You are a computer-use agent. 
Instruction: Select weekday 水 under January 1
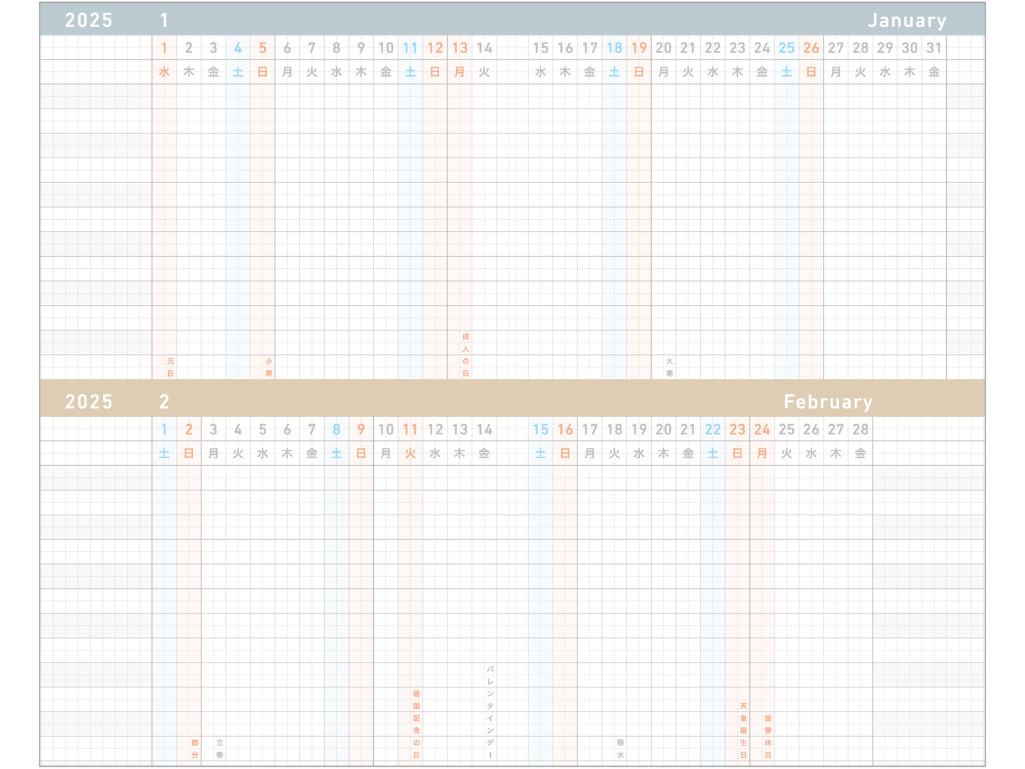pos(164,72)
